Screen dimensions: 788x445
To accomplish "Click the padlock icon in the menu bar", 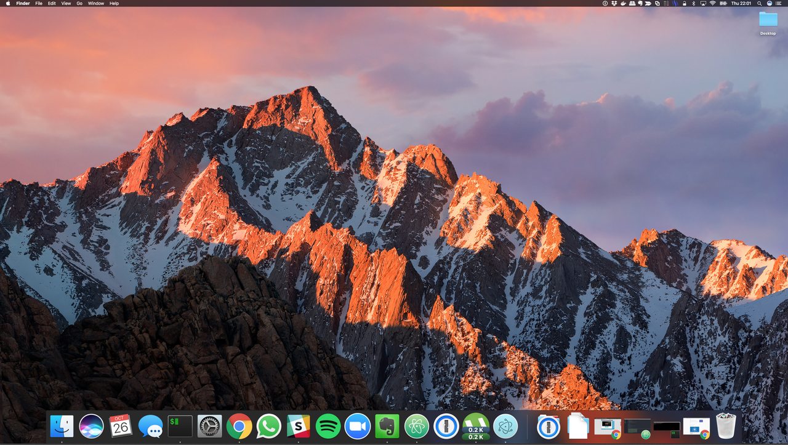I will [684, 3].
